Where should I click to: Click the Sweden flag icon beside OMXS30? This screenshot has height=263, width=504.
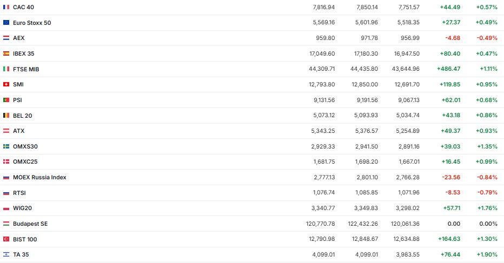[x=6, y=146]
